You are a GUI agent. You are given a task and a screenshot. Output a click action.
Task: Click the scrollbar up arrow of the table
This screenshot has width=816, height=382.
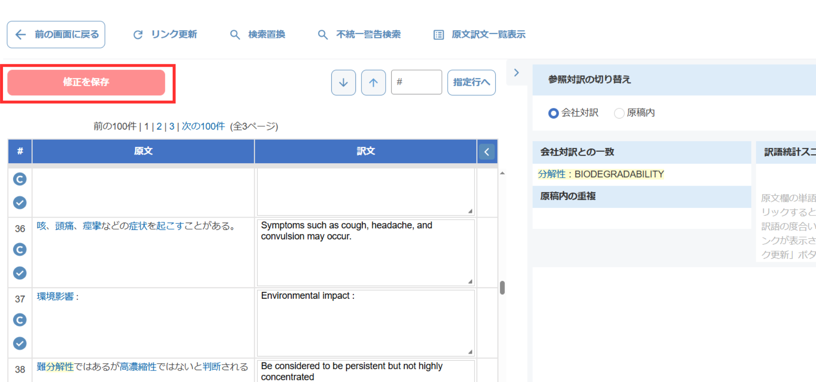(x=502, y=173)
